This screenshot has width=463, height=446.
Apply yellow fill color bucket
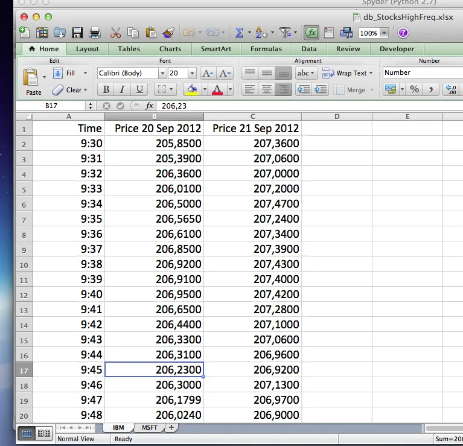[191, 89]
